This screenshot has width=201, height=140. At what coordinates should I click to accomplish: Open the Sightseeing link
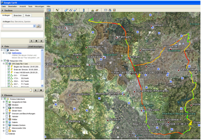[17, 53]
